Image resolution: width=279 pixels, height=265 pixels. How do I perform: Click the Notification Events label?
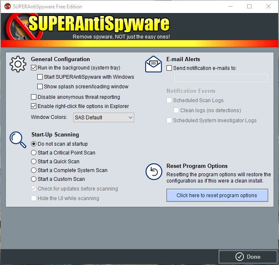tap(191, 91)
